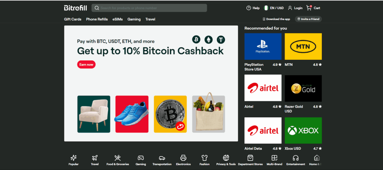Open the Gift Cards menu
The height and width of the screenshot is (170, 383).
73,19
